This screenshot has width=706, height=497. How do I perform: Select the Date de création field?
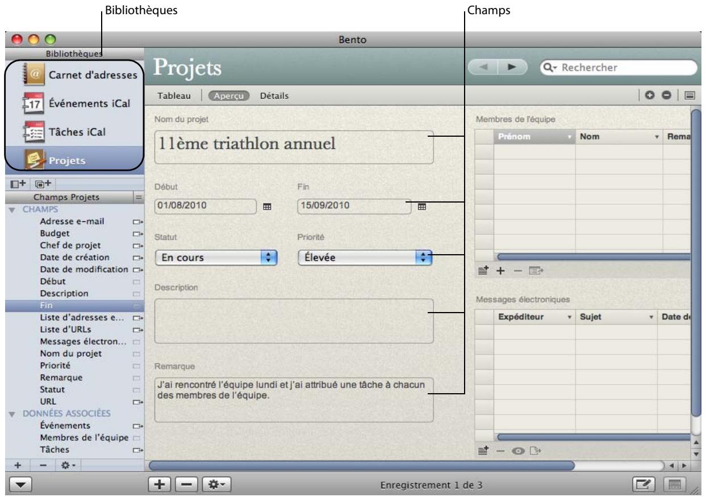pyautogui.click(x=74, y=257)
